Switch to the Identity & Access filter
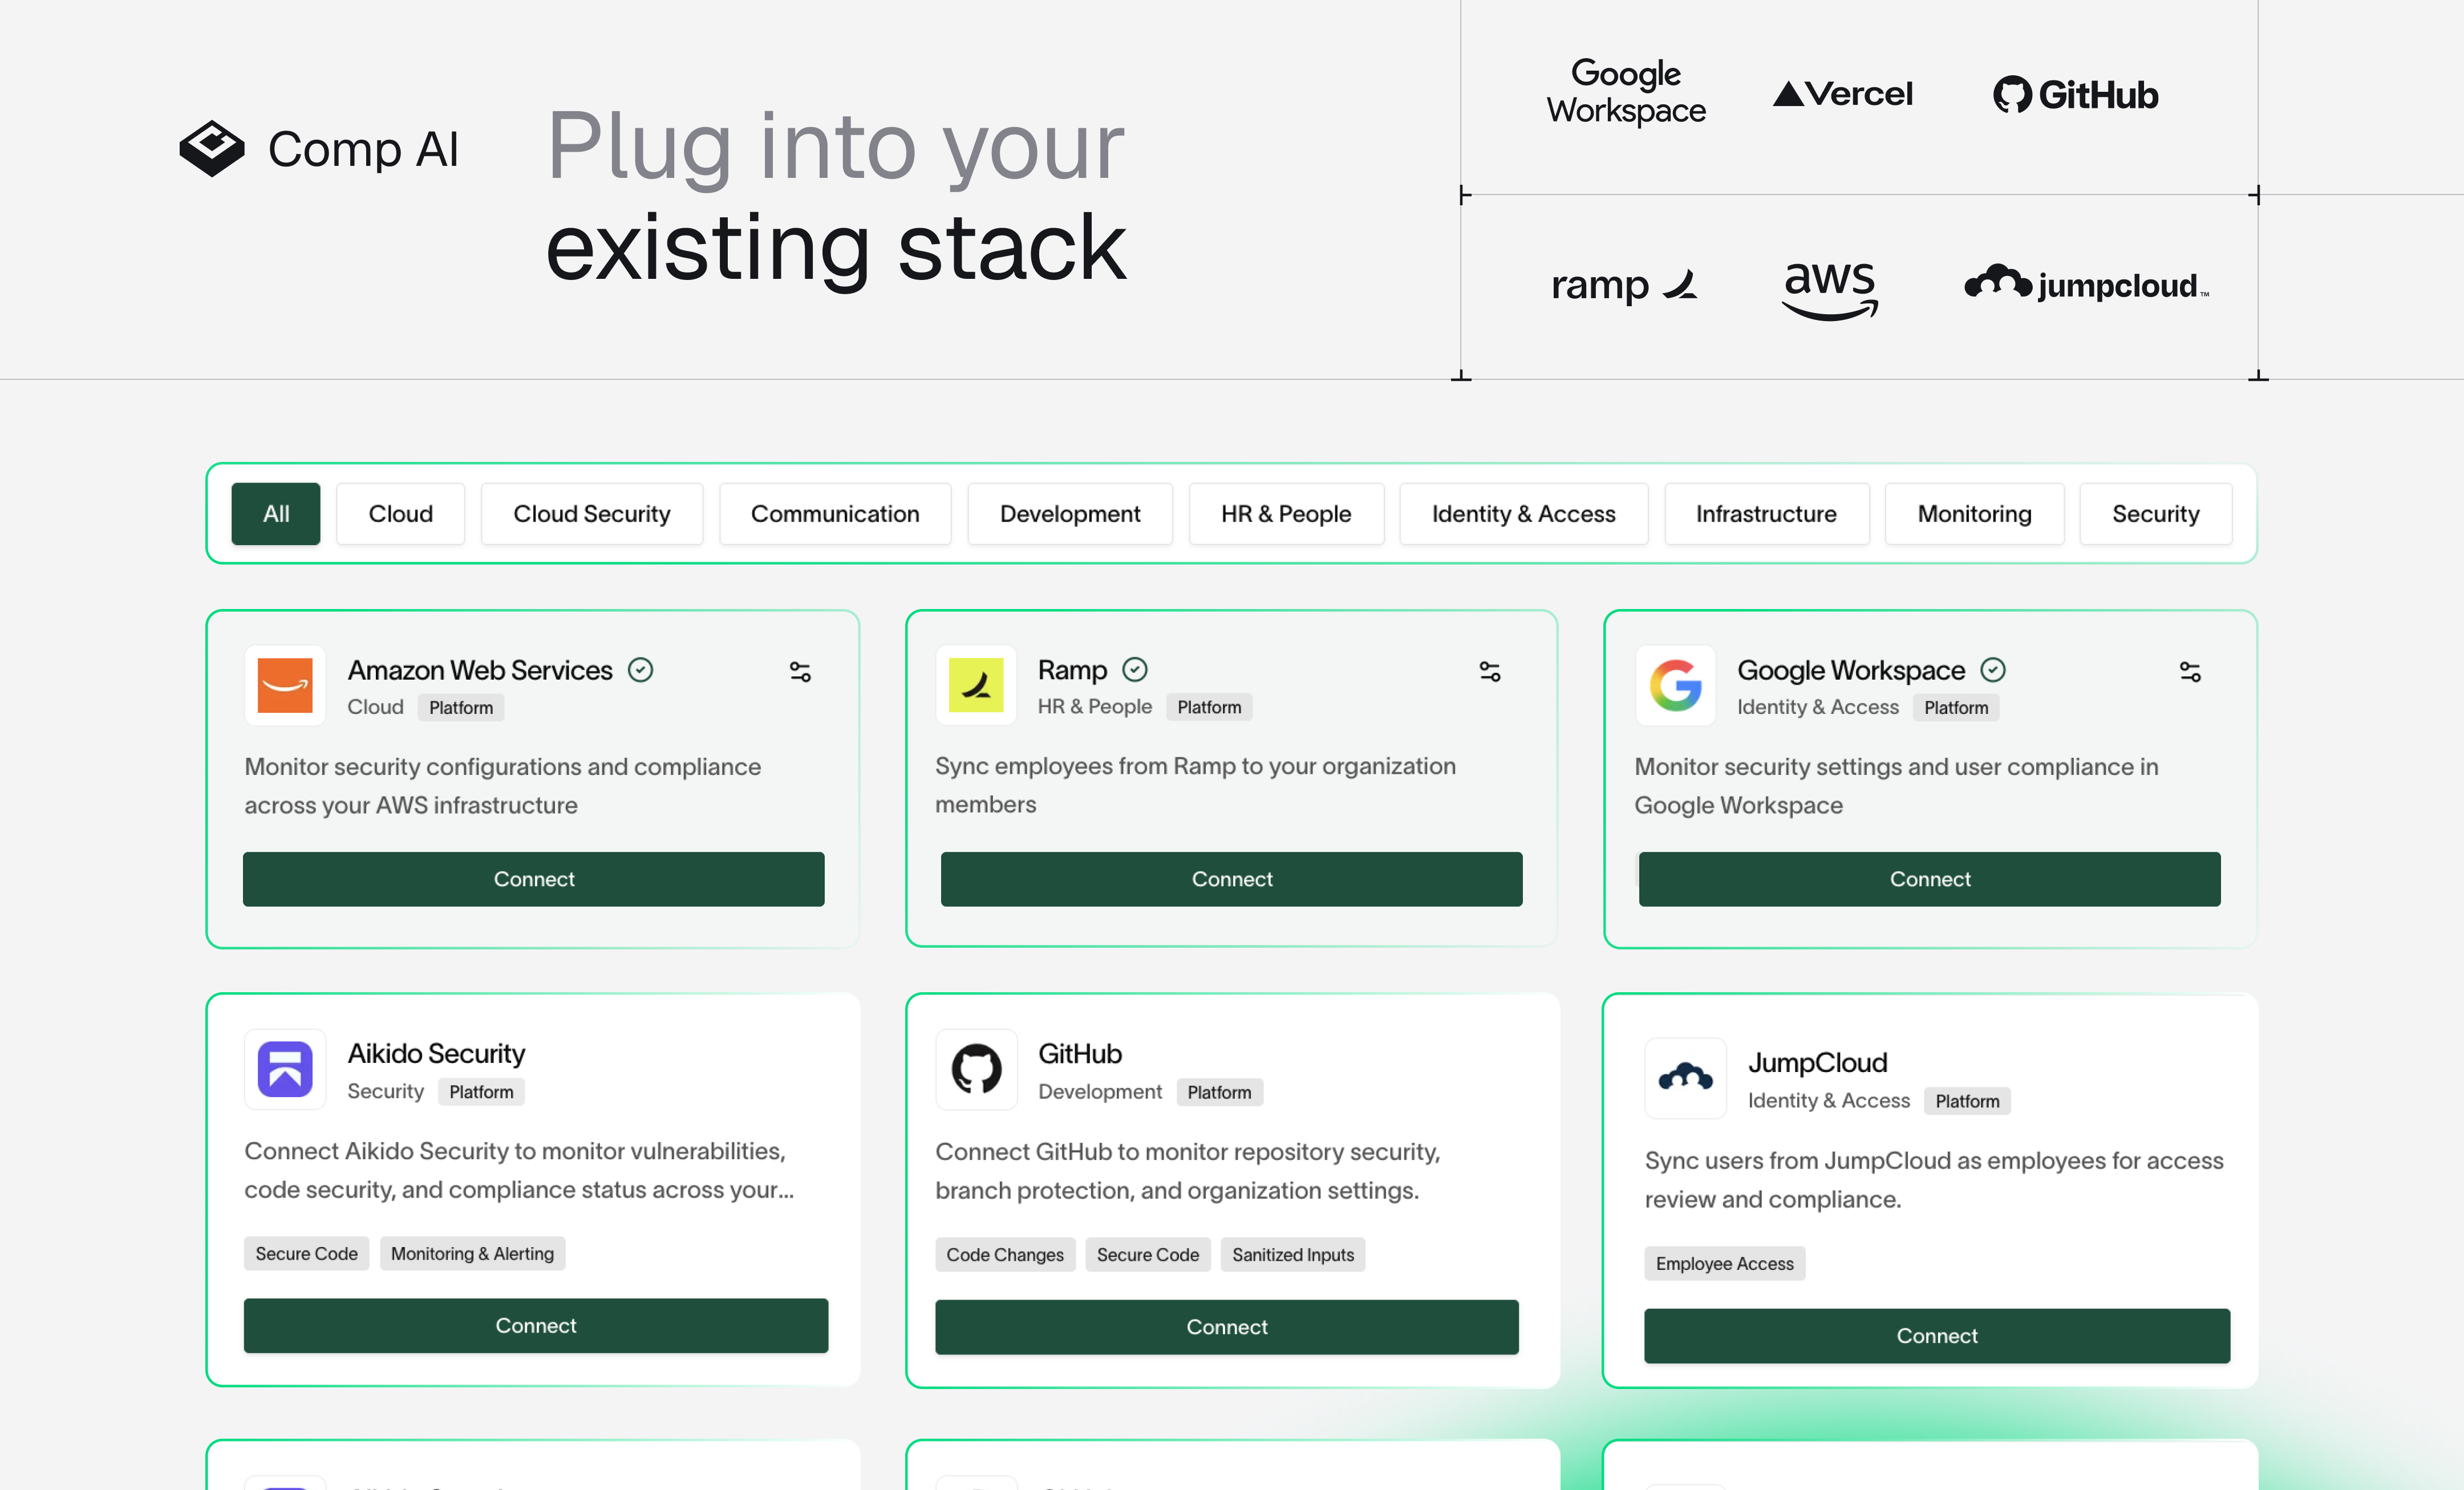The image size is (2464, 1490). click(x=1523, y=514)
